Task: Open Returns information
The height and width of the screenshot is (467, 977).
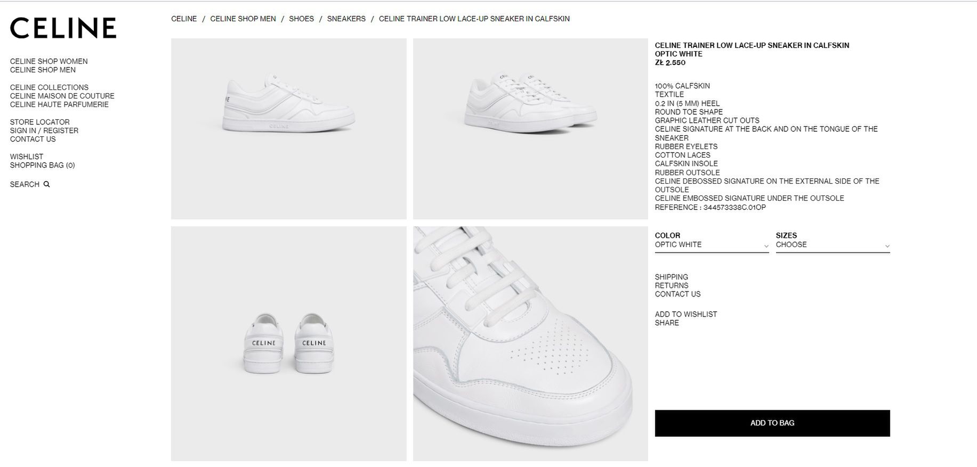Action: click(x=672, y=285)
